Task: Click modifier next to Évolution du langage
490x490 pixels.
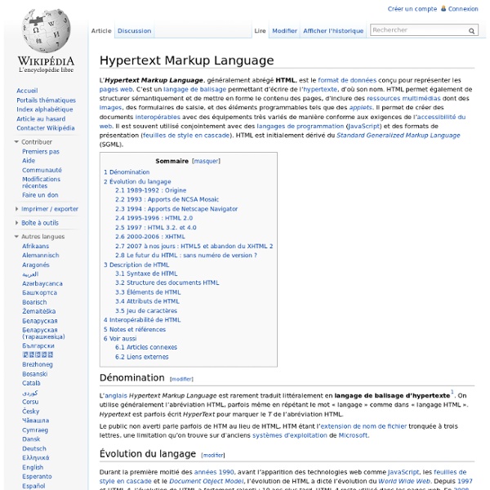Action: click(213, 456)
